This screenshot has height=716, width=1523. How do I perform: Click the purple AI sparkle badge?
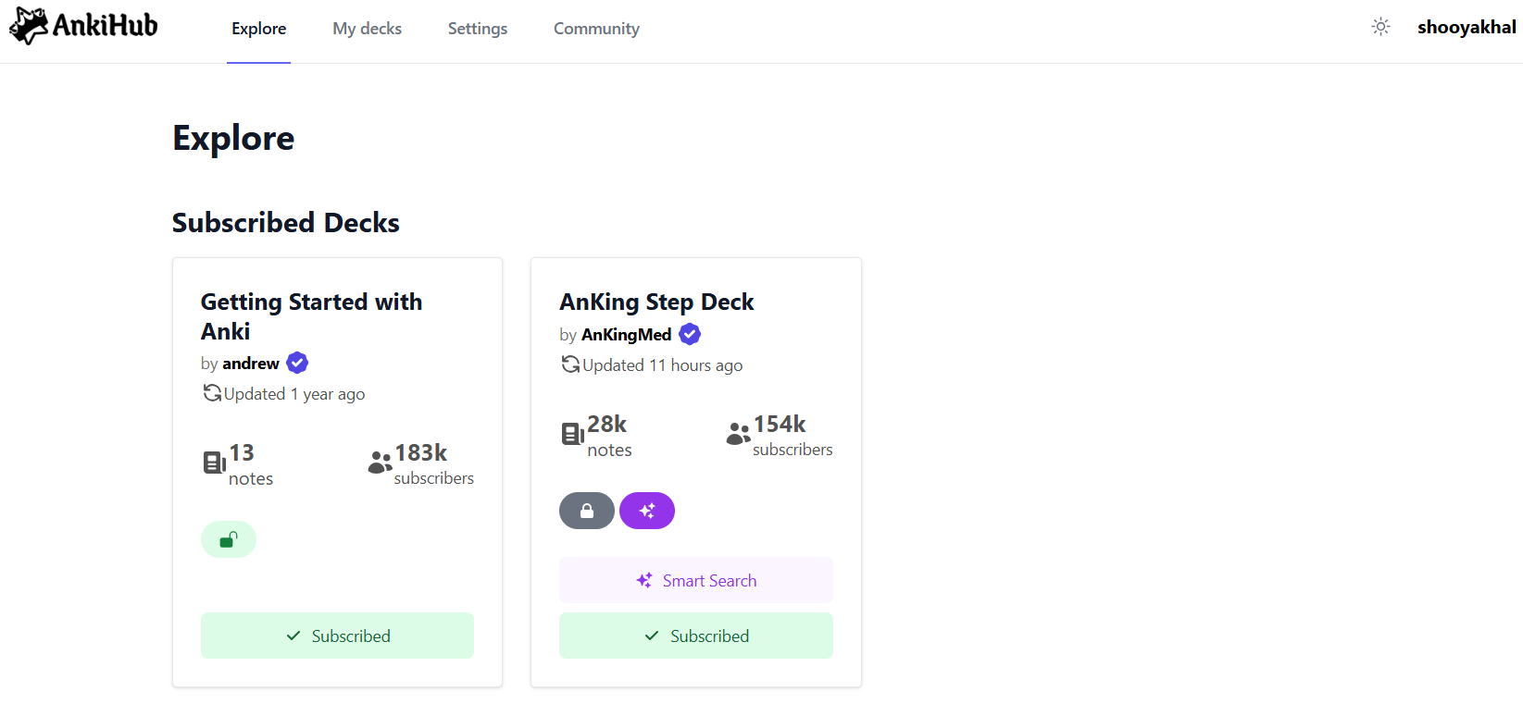pyautogui.click(x=647, y=511)
